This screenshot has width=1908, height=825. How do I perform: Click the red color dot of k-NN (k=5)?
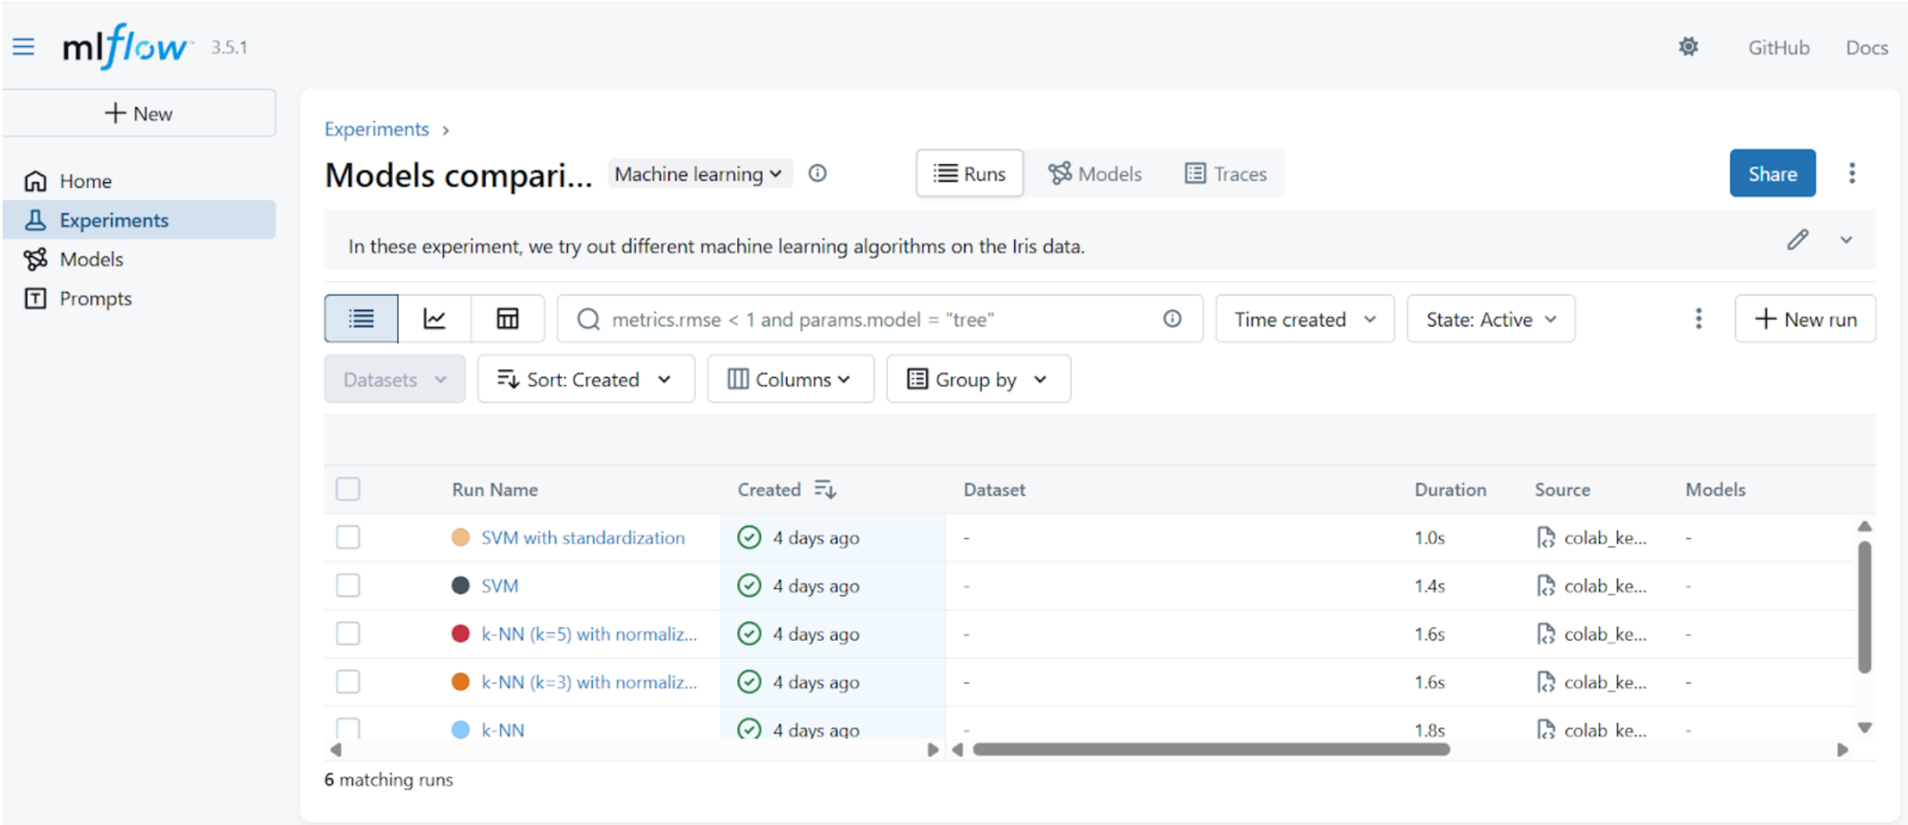coord(460,633)
